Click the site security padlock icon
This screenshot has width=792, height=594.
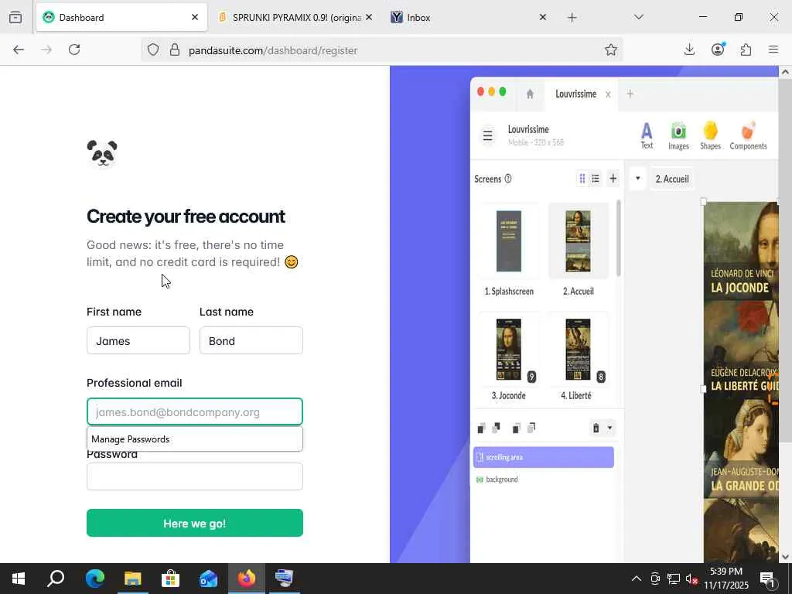click(175, 49)
